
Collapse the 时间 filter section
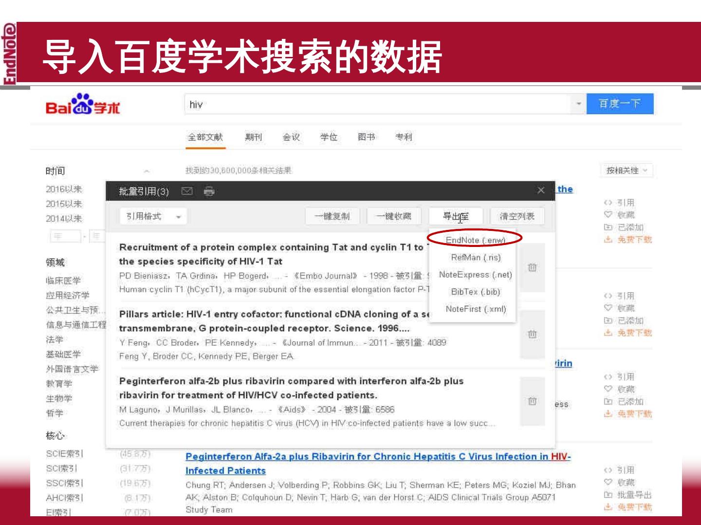147,171
